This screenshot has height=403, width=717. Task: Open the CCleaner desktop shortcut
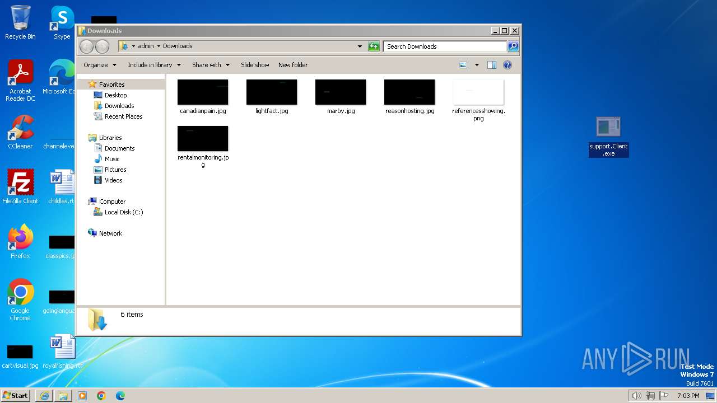pyautogui.click(x=20, y=132)
